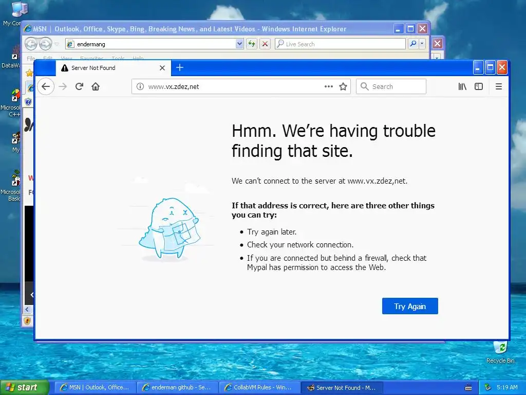Click Internet Explorer search magnifier button

(x=413, y=44)
